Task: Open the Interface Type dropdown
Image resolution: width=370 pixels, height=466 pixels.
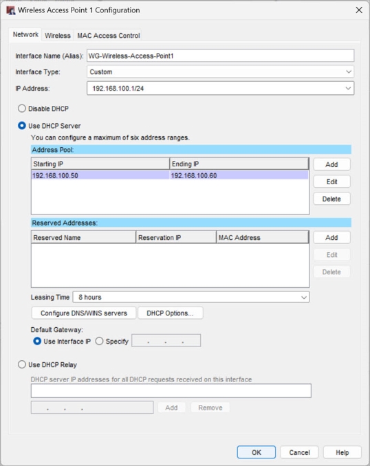Action: click(x=220, y=72)
